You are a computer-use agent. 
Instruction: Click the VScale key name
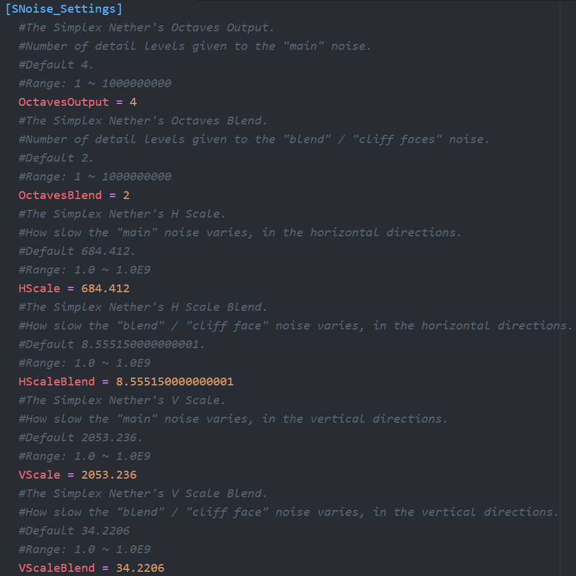click(40, 475)
